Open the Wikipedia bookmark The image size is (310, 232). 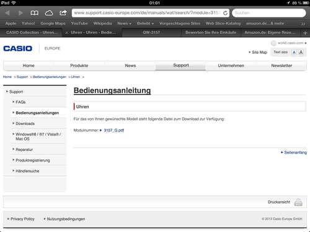(x=102, y=24)
